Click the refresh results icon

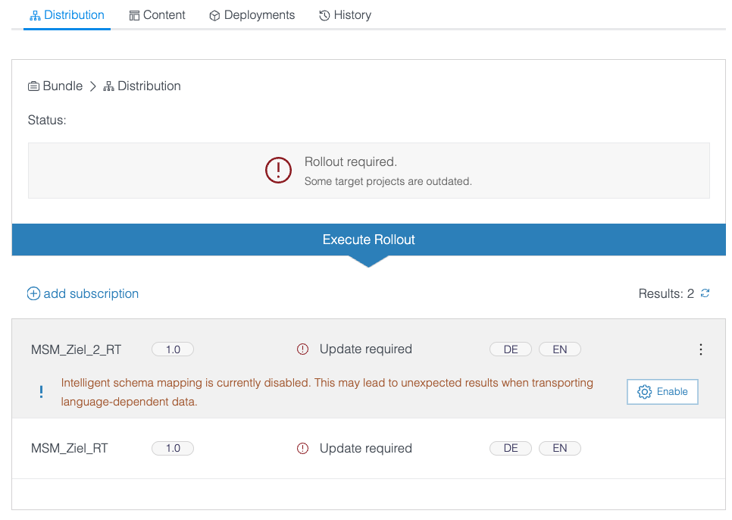705,293
